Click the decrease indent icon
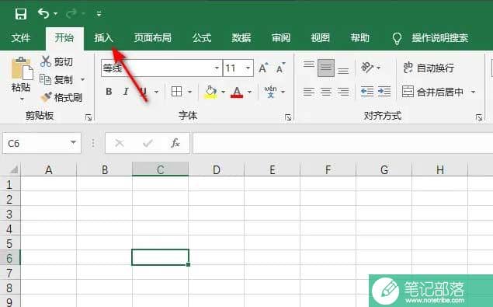Screen dimensions: 493x307 [367, 92]
